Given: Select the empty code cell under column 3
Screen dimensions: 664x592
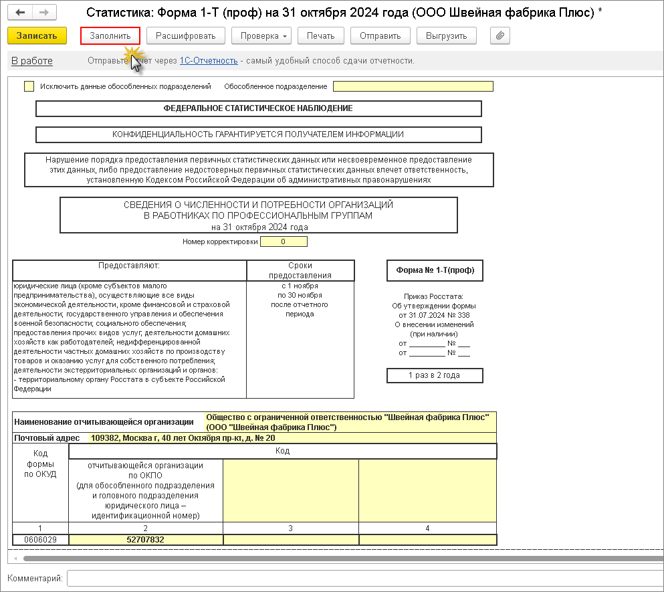Looking at the screenshot, I should click(290, 539).
